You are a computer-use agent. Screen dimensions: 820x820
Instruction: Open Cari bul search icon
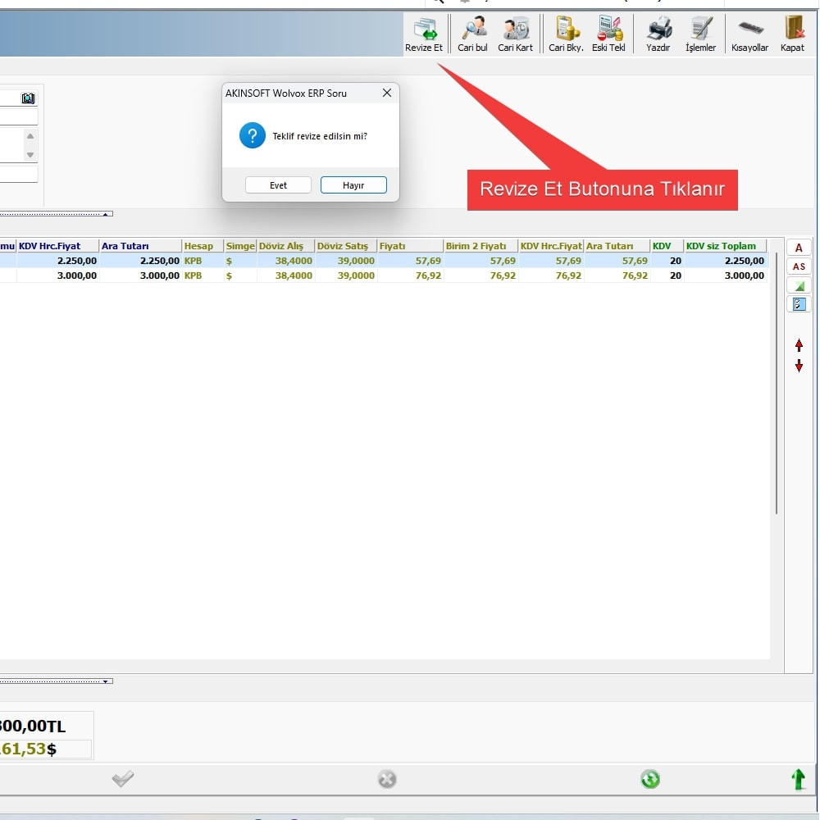tap(473, 31)
